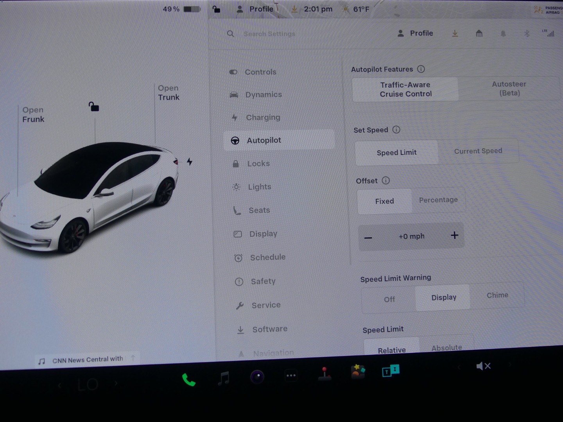This screenshot has height=422, width=563.
Task: Open the Charging settings menu
Action: point(263,117)
